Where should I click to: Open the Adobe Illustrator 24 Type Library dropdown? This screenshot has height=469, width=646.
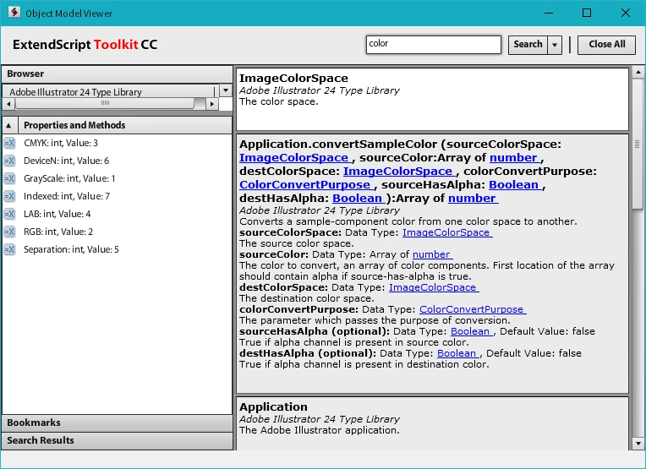point(226,90)
